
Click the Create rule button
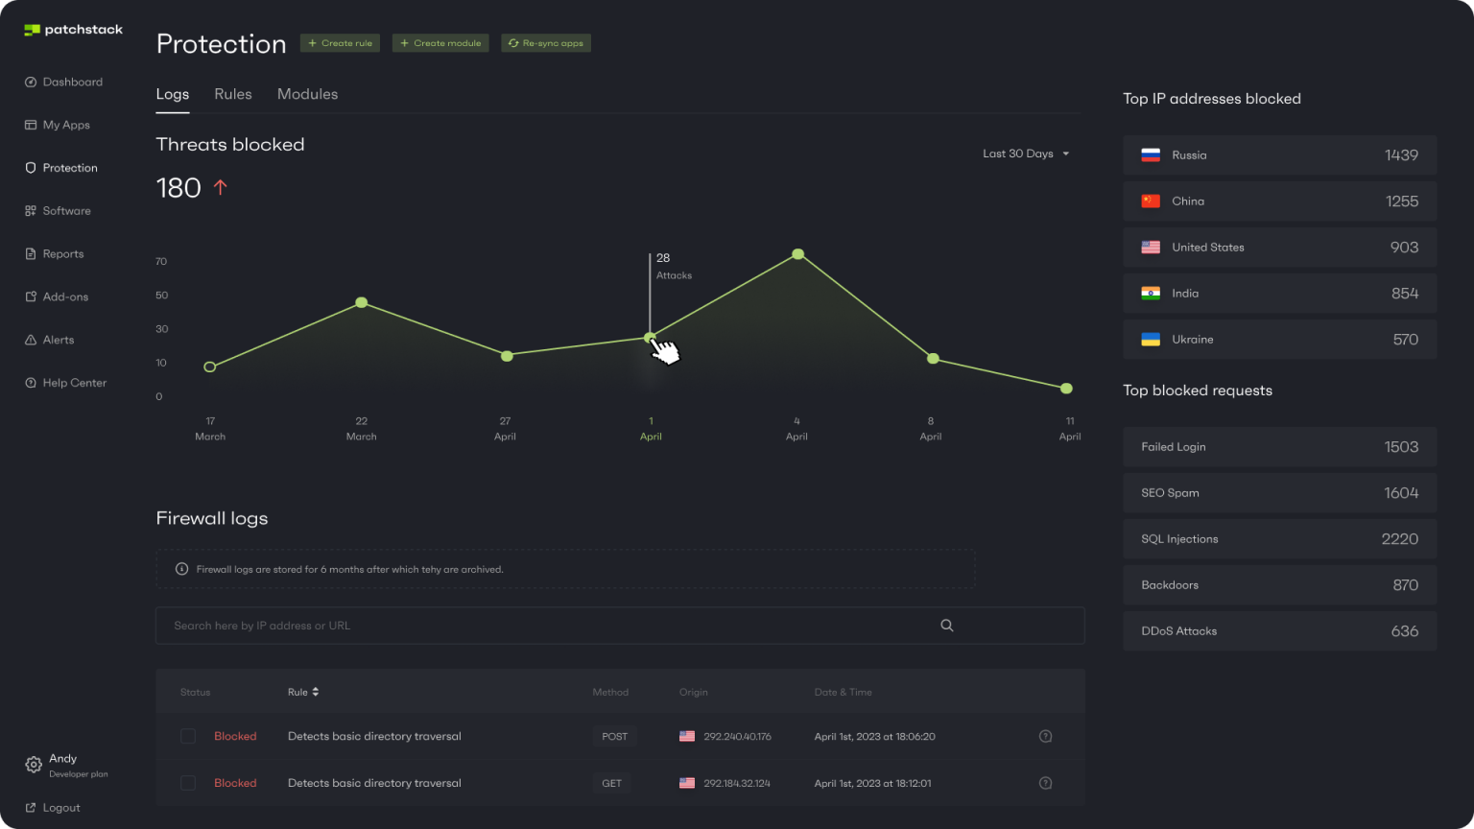(340, 43)
